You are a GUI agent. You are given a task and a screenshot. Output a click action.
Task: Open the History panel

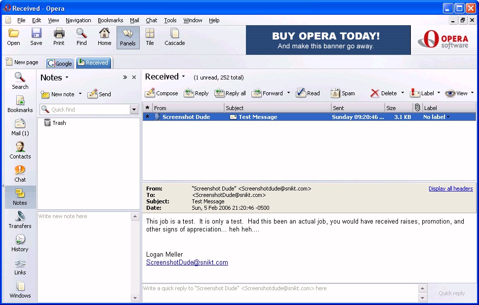click(20, 243)
